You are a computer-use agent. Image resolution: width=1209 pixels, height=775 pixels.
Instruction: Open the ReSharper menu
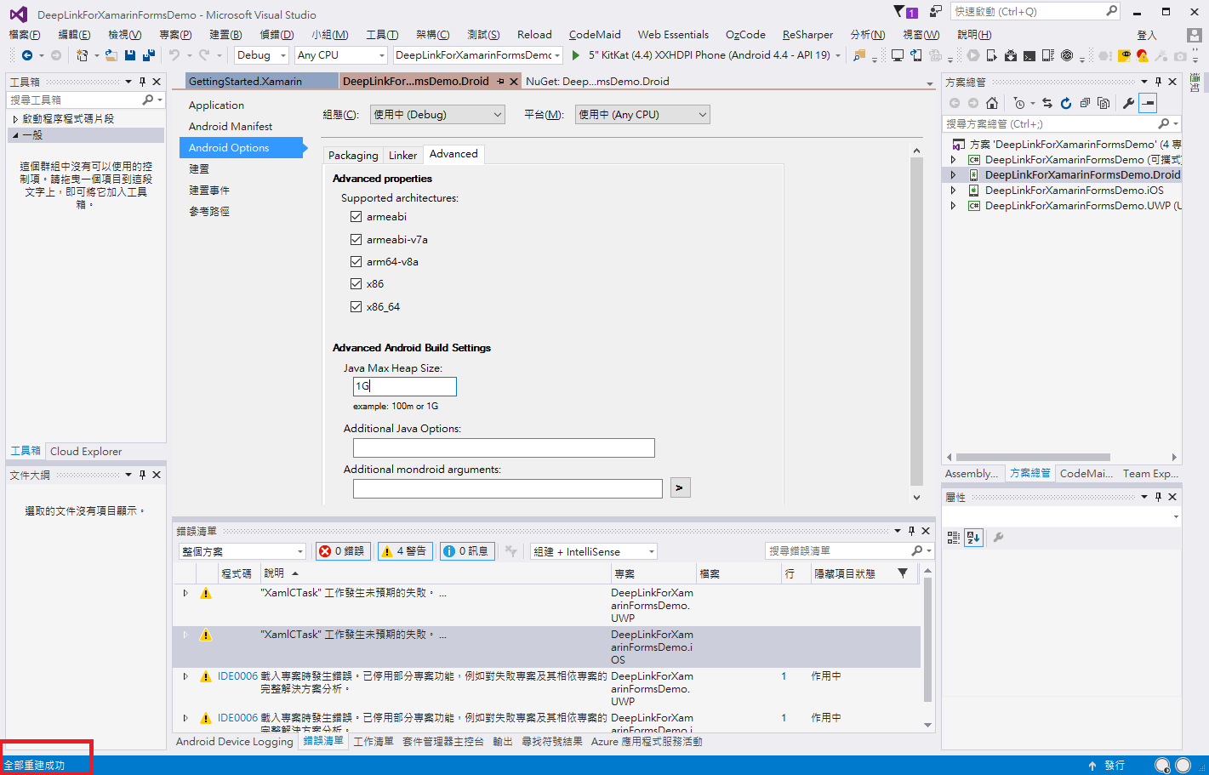807,35
